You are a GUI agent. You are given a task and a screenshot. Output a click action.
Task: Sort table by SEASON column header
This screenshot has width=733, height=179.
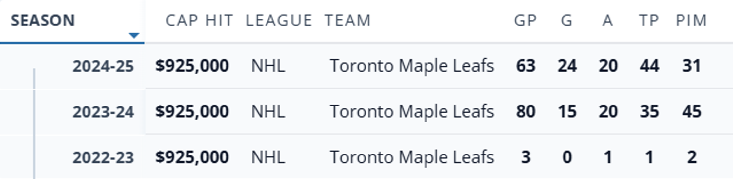click(x=43, y=21)
